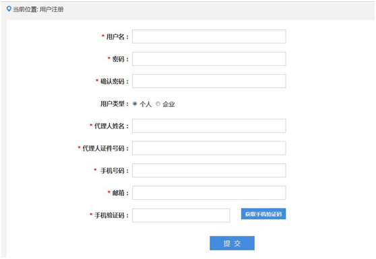Focus the 密码 input field

[209, 59]
